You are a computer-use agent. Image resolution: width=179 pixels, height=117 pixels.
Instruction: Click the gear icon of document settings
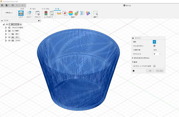[9, 28]
